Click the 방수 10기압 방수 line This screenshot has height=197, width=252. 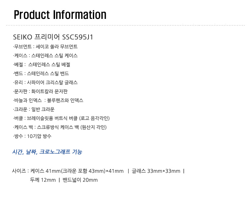click(32, 136)
